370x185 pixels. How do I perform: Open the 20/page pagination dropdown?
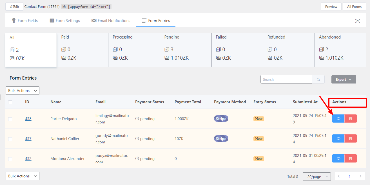point(316,177)
